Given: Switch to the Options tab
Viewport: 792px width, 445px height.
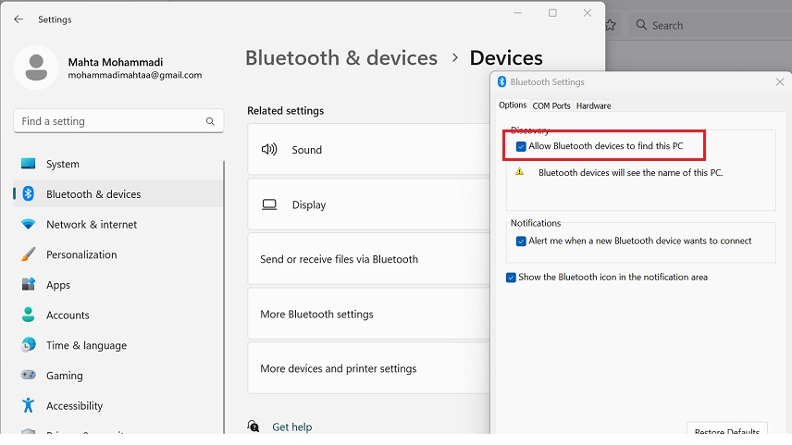Looking at the screenshot, I should [x=513, y=105].
